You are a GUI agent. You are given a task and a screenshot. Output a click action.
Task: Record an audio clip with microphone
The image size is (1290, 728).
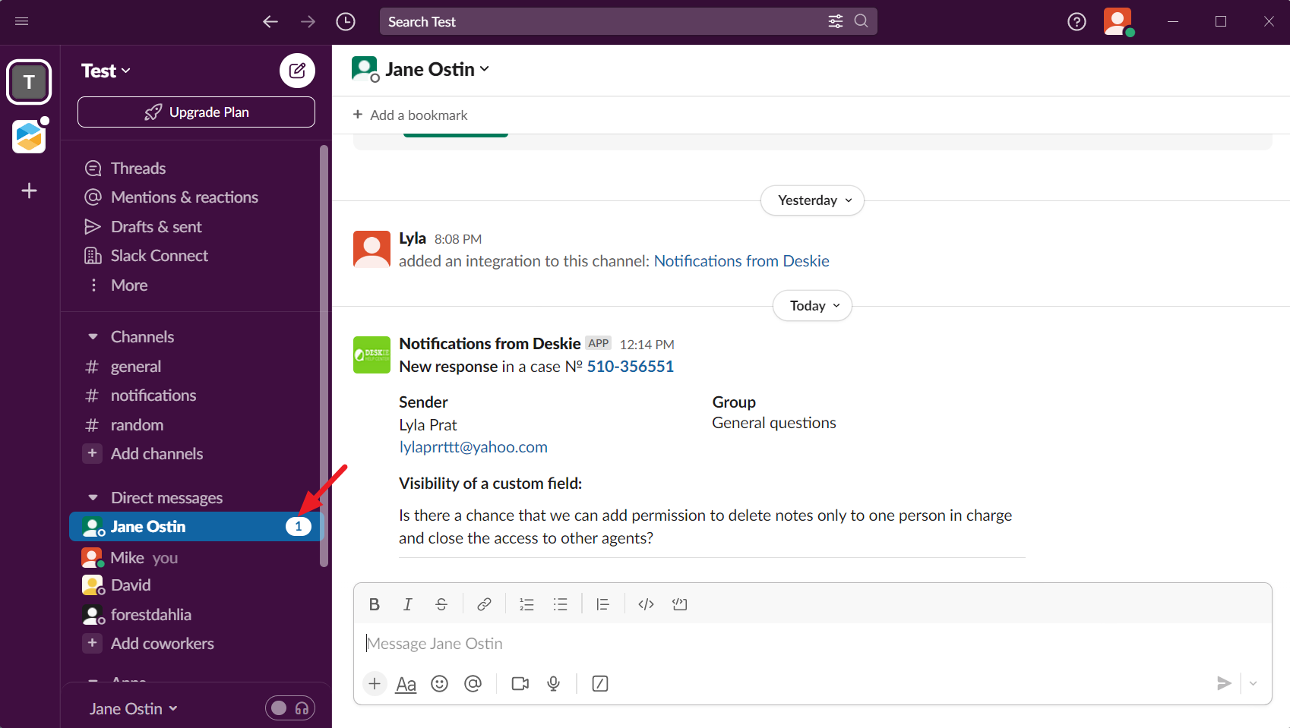click(x=554, y=684)
